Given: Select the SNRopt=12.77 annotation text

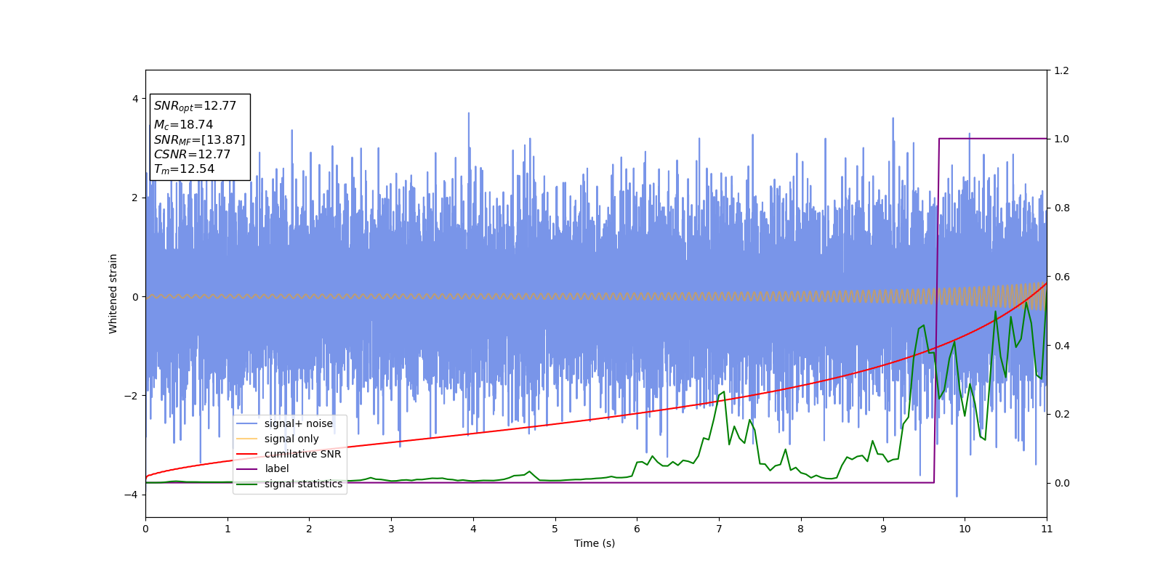Looking at the screenshot, I should [195, 106].
